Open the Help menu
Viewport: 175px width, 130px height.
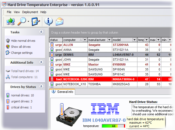[x=43, y=12]
